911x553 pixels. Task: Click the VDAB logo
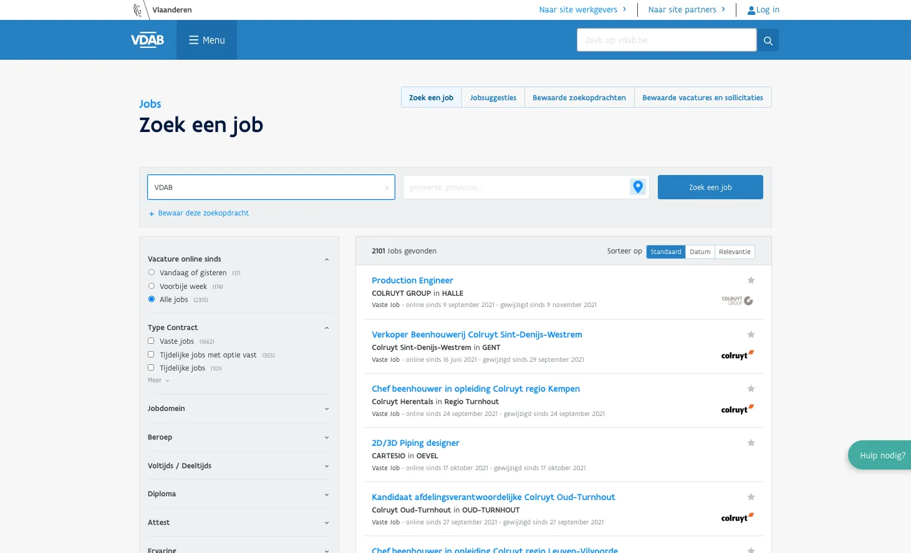147,40
